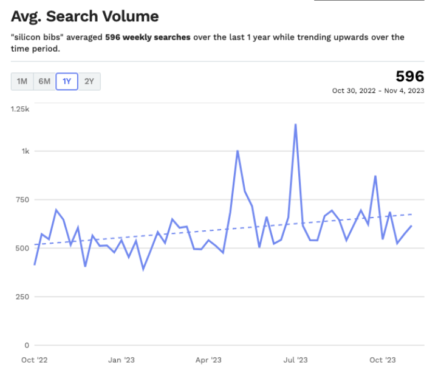The image size is (441, 381).
Task: Click the large 596 total value
Action: 409,76
